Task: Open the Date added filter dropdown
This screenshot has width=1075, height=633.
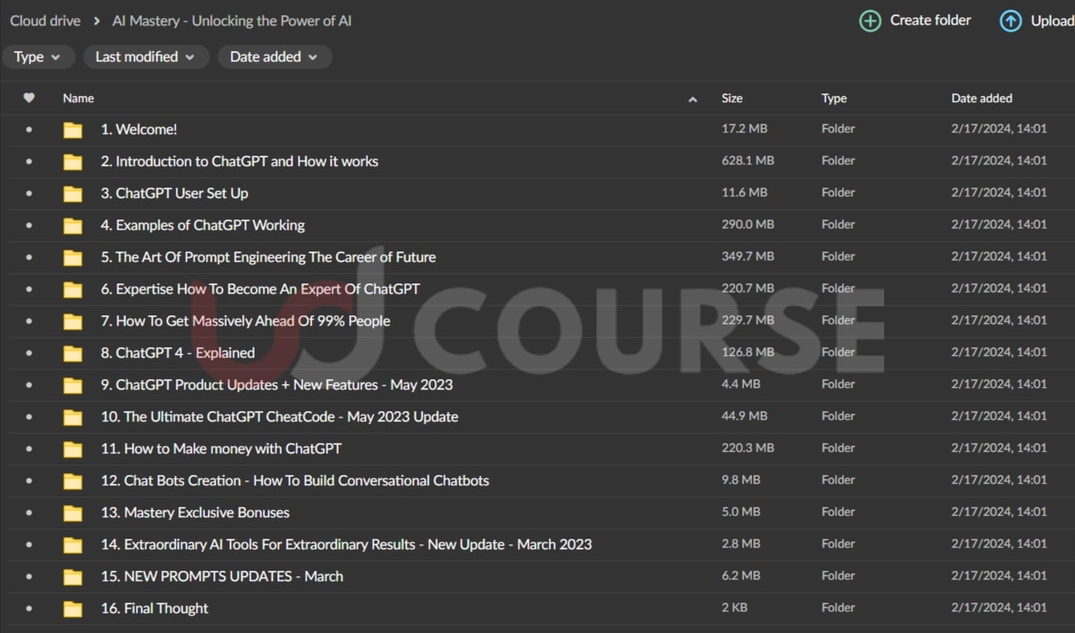Action: point(274,57)
